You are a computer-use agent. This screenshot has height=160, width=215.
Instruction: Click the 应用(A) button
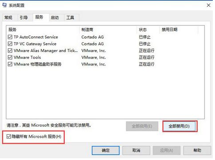coord(167,151)
